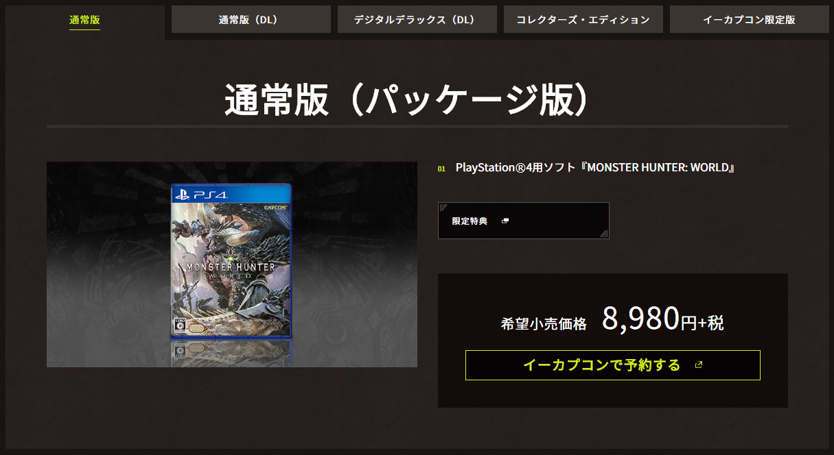This screenshot has width=834, height=455.
Task: Click the PlayStation®4用ソフト MONSTER HUNTER: WORLD text
Action: 595,168
